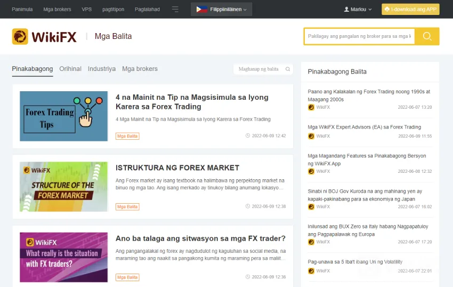
Task: Click the I-download ang APP button
Action: [410, 9]
